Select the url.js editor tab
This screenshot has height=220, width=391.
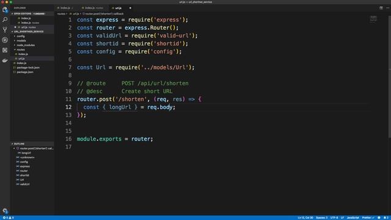coord(118,8)
